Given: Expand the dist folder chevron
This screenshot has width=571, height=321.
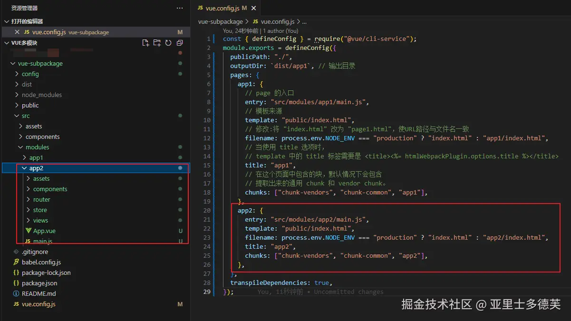Looking at the screenshot, I should (17, 84).
